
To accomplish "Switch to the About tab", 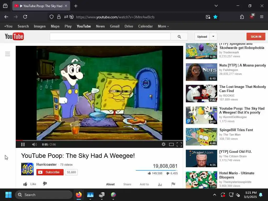I will click(x=110, y=184).
